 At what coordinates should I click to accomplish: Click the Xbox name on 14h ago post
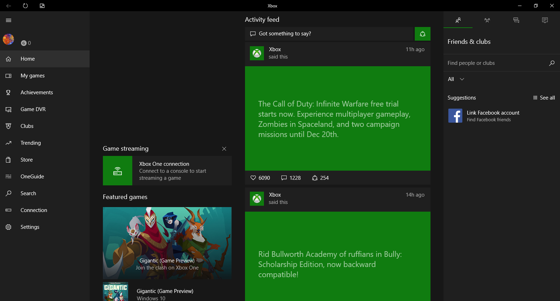click(x=275, y=195)
